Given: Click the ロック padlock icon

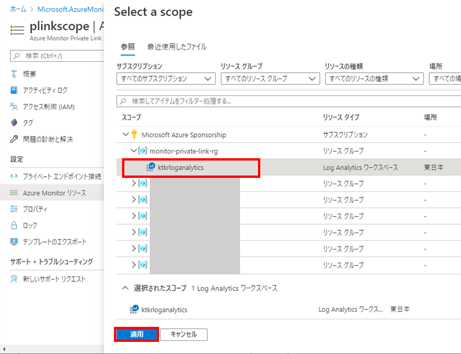Looking at the screenshot, I should pyautogui.click(x=14, y=225).
